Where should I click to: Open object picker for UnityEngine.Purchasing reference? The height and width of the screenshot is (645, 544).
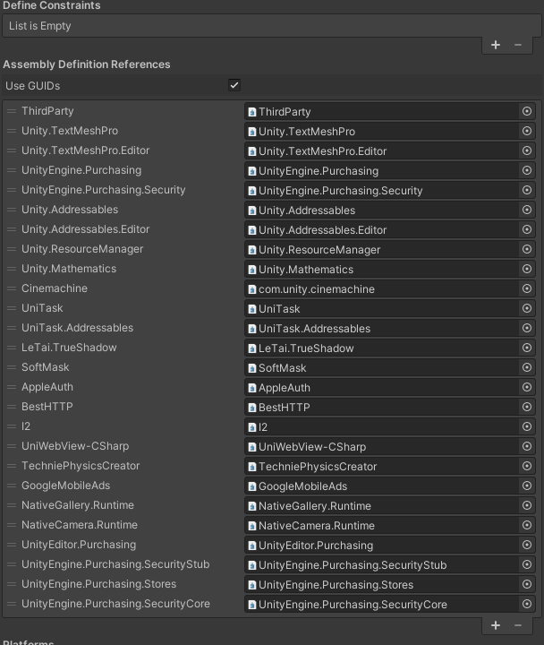click(527, 170)
